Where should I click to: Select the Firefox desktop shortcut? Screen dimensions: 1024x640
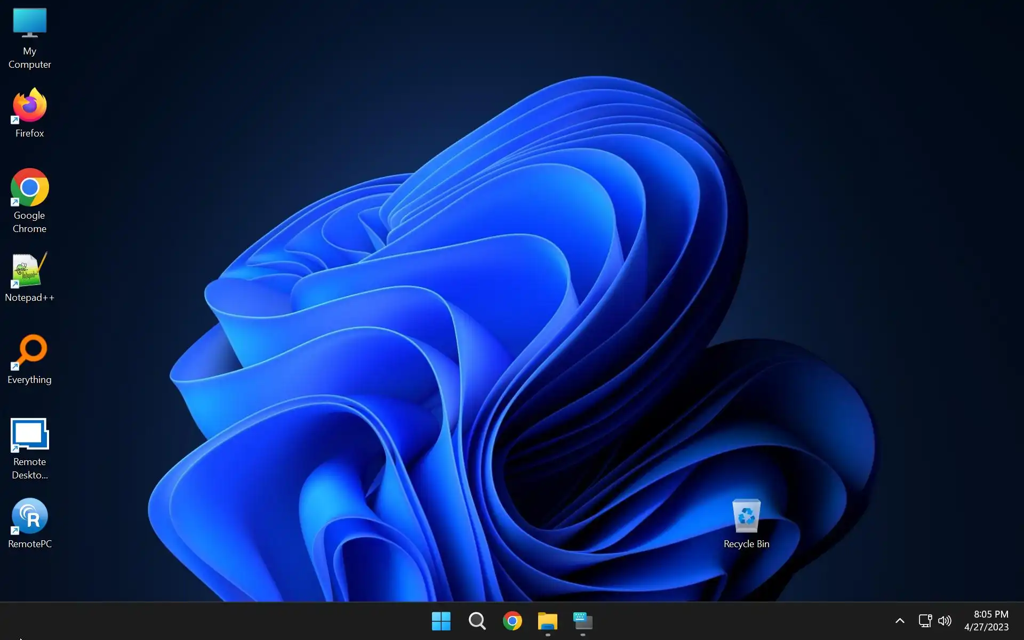pyautogui.click(x=29, y=106)
